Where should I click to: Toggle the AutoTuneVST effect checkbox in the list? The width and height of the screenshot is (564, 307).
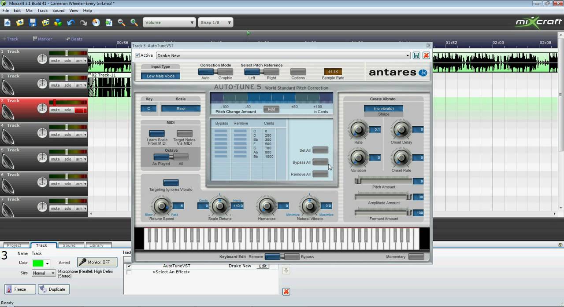coord(129,266)
